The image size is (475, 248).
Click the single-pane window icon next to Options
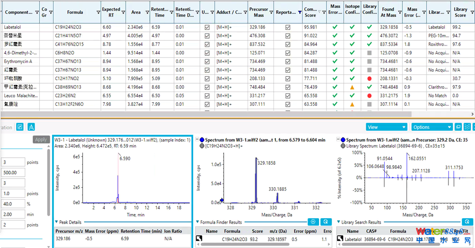click(458, 127)
